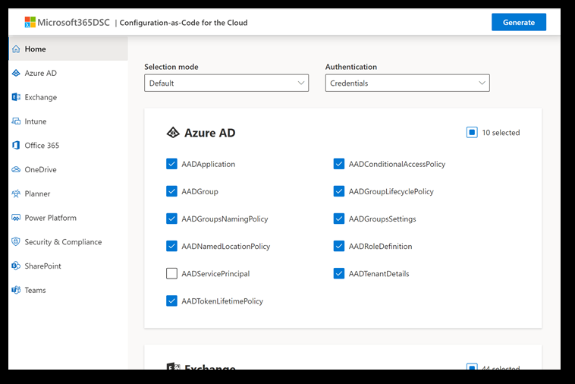
Task: Uncheck AADGroupLifecyclePolicy checkbox
Action: 339,191
